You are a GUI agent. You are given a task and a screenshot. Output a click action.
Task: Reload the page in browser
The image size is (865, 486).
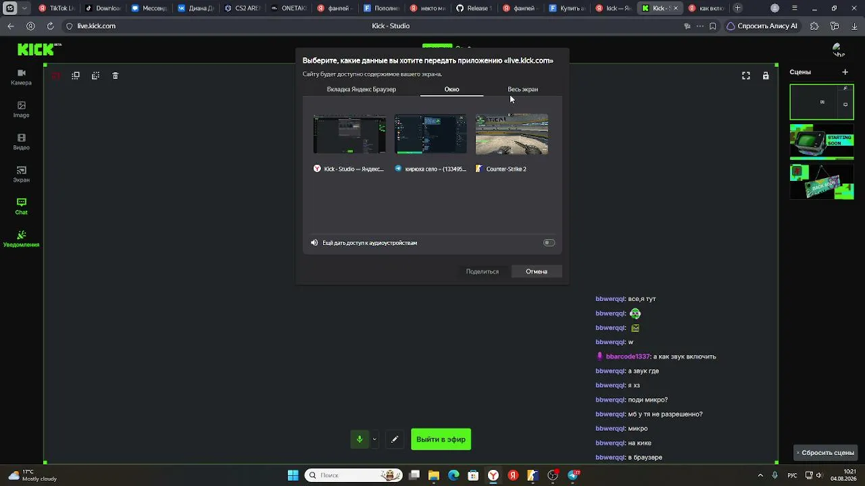tap(50, 26)
